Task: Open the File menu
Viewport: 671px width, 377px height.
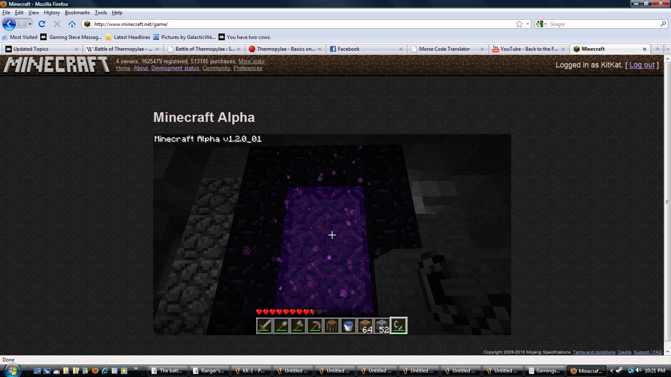Action: tap(6, 13)
